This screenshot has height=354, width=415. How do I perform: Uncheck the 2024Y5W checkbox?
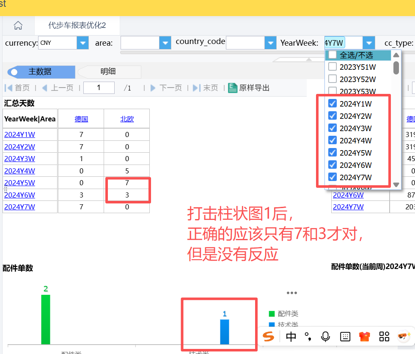pyautogui.click(x=333, y=152)
